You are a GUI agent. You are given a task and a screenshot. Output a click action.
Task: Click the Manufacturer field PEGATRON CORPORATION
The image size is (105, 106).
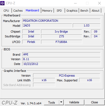[x=61, y=21]
